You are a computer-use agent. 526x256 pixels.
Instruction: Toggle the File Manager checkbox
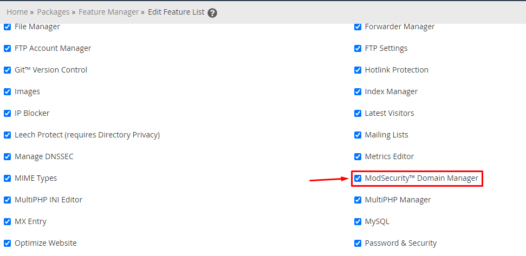tap(8, 27)
